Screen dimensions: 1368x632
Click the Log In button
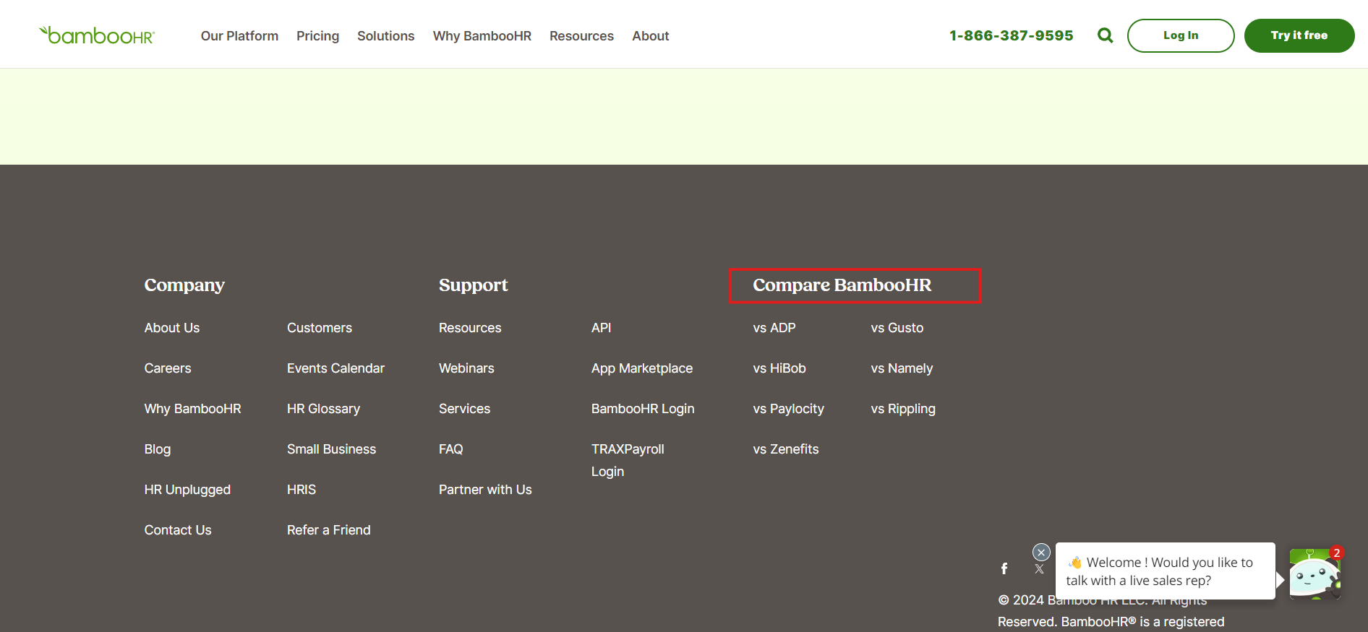1181,35
